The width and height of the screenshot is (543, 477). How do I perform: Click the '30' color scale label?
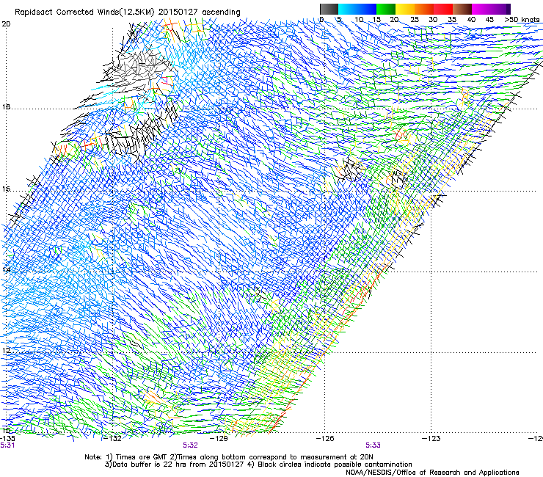pos(433,20)
